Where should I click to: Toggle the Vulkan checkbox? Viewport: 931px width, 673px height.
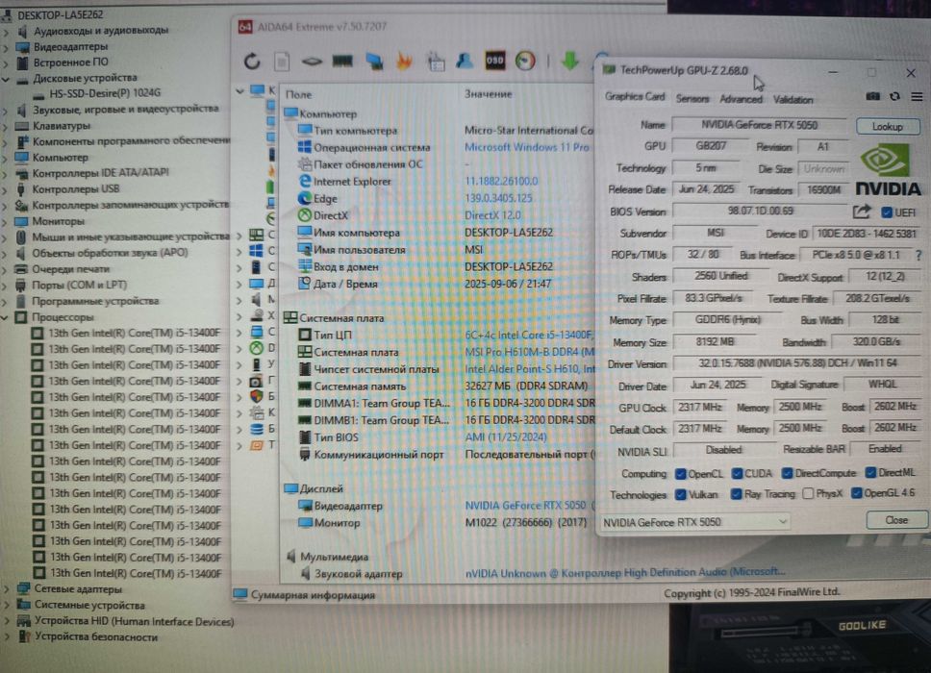pos(681,494)
